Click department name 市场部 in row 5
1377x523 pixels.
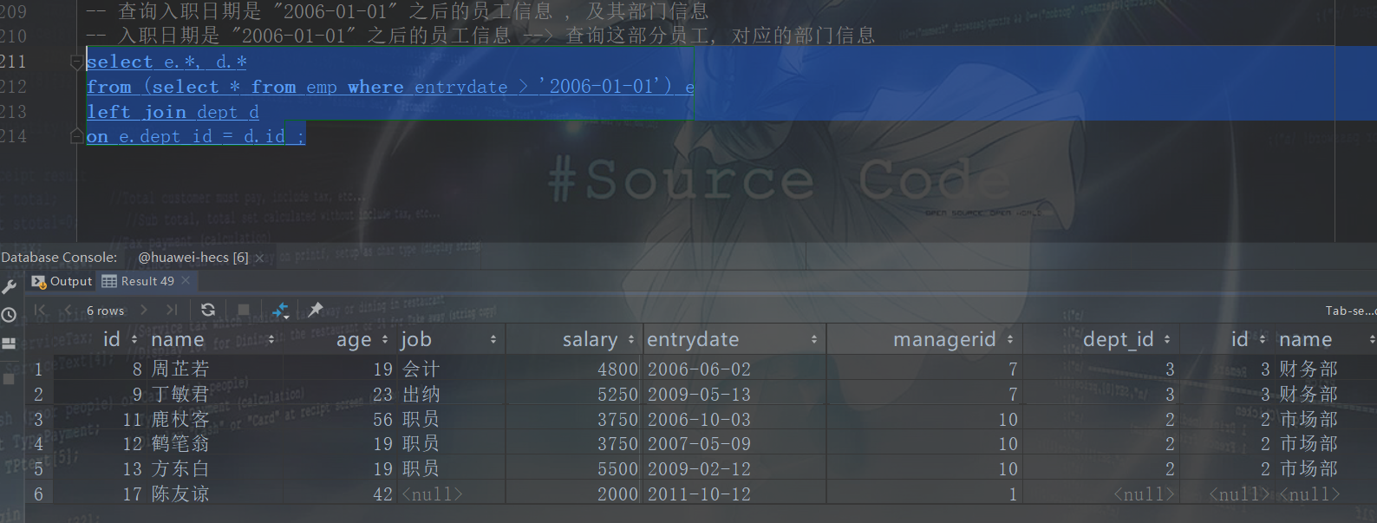[x=1308, y=469]
